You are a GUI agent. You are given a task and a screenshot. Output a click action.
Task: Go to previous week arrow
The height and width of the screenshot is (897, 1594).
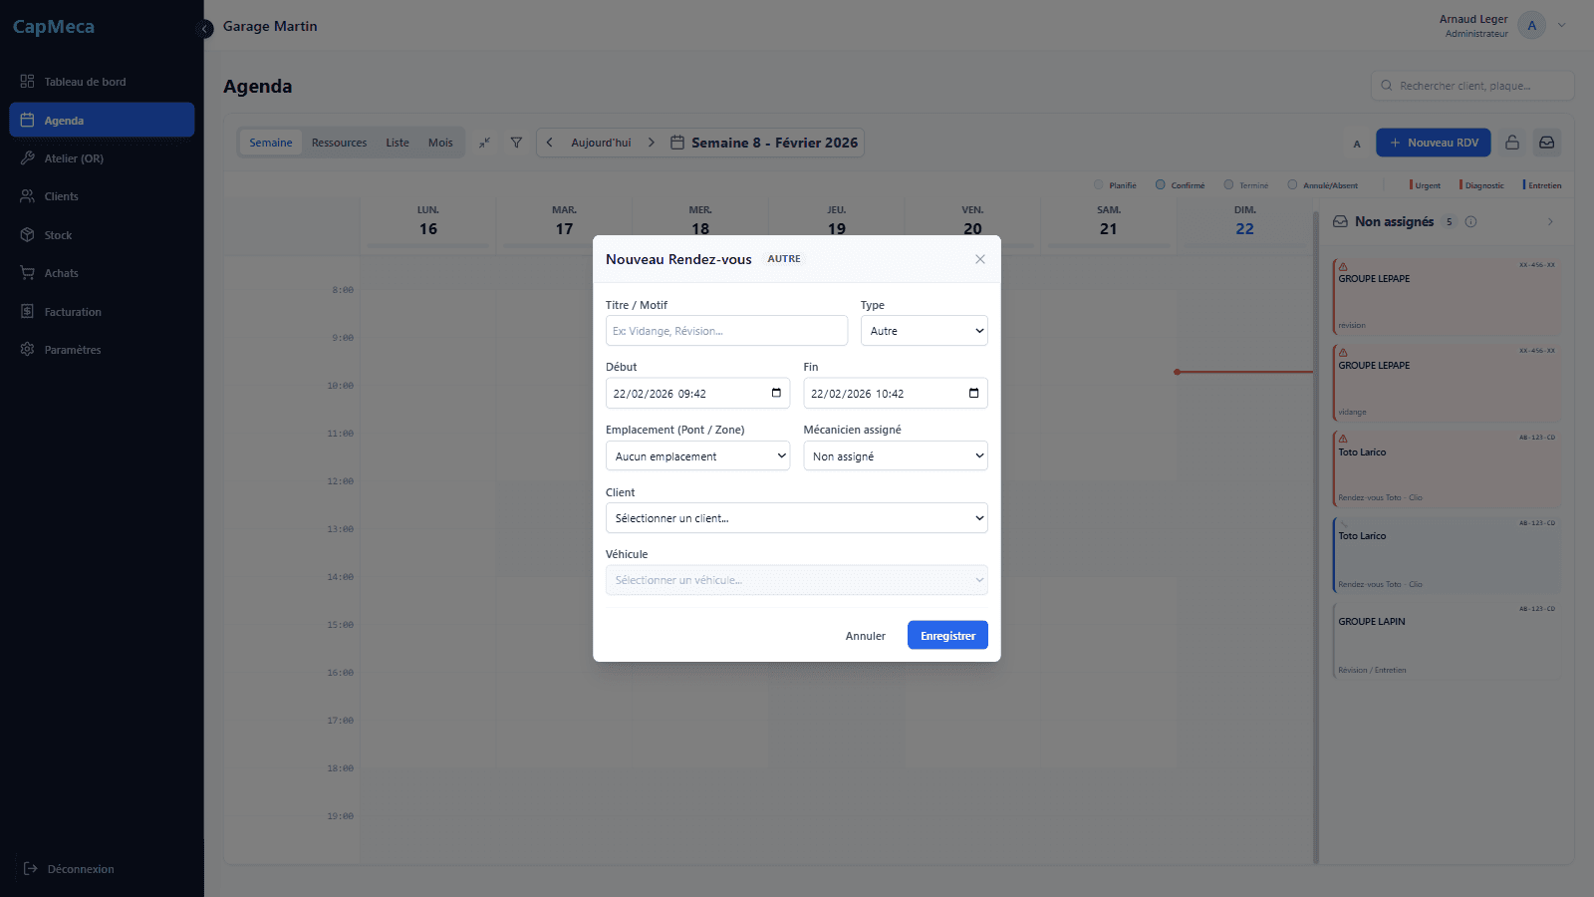550,143
